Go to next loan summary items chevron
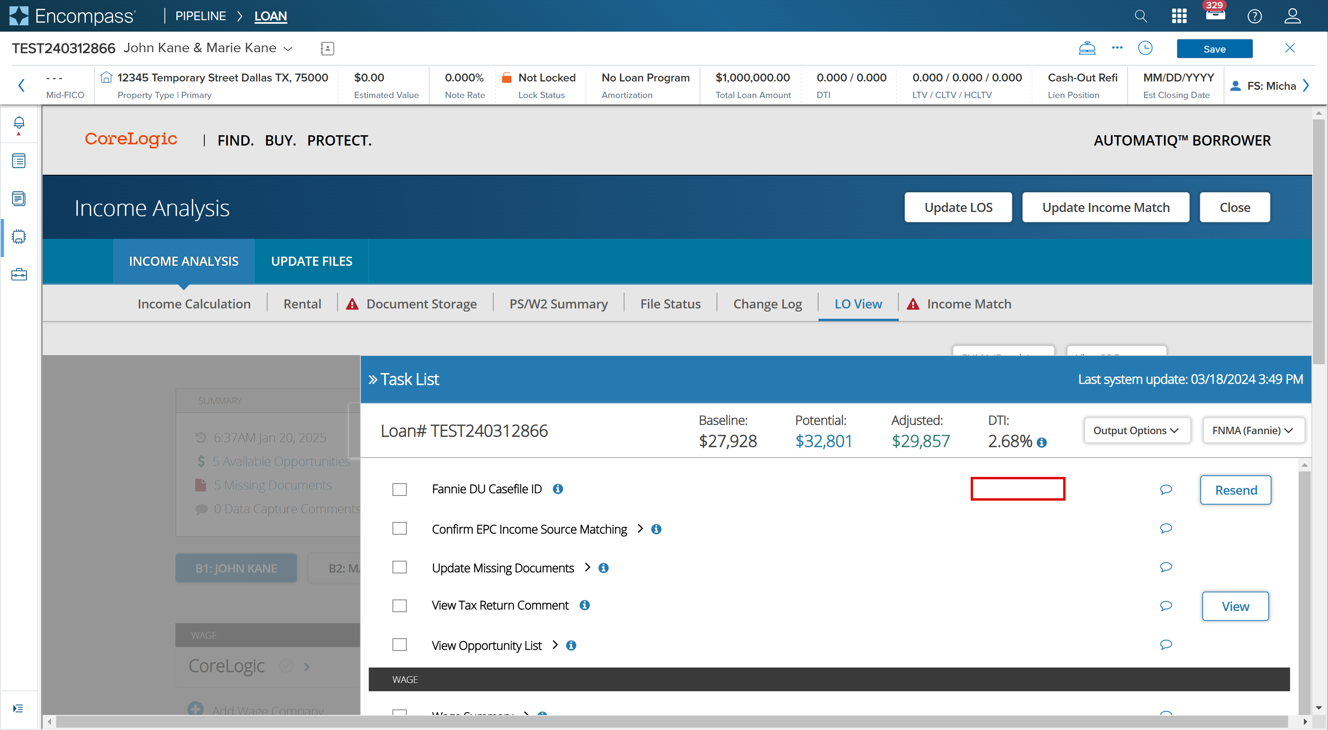 point(1306,85)
